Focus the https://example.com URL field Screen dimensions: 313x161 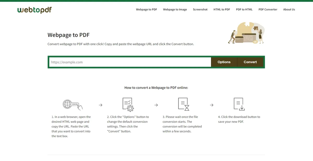pyautogui.click(x=130, y=62)
